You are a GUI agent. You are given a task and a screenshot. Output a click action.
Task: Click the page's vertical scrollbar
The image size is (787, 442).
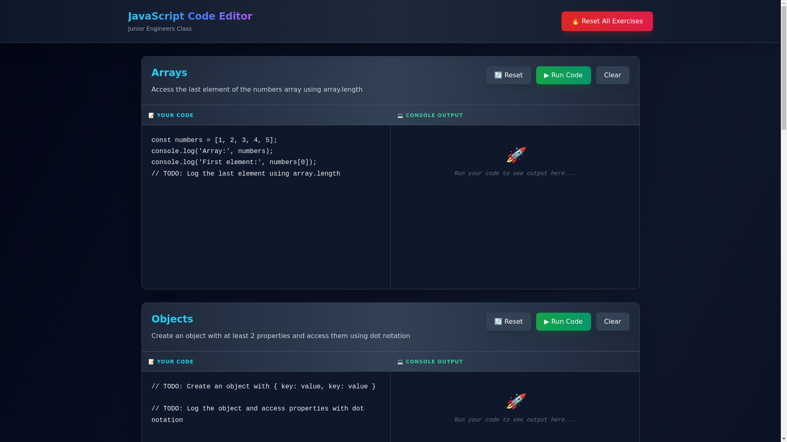point(784,221)
